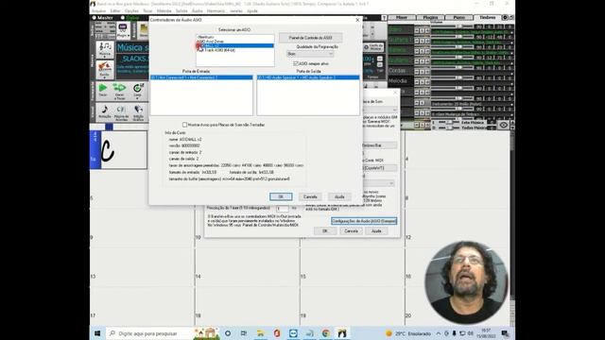Click the Resolução do Timer input field
The width and height of the screenshot is (605, 340).
click(x=282, y=208)
